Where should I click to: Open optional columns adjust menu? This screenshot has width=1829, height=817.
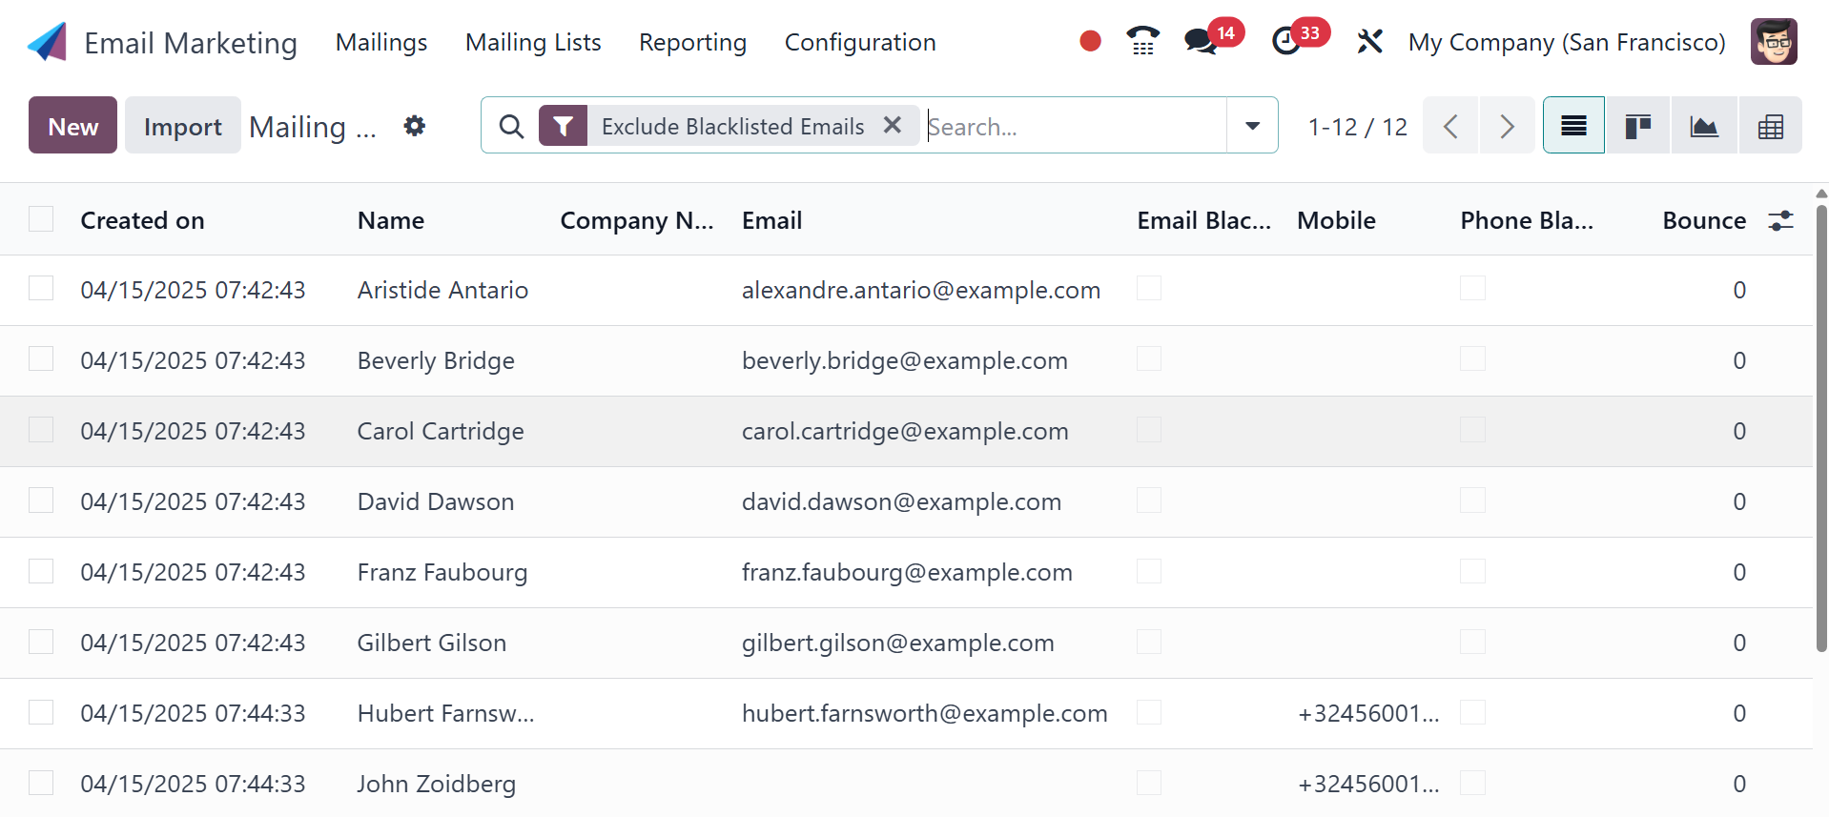coord(1780,220)
